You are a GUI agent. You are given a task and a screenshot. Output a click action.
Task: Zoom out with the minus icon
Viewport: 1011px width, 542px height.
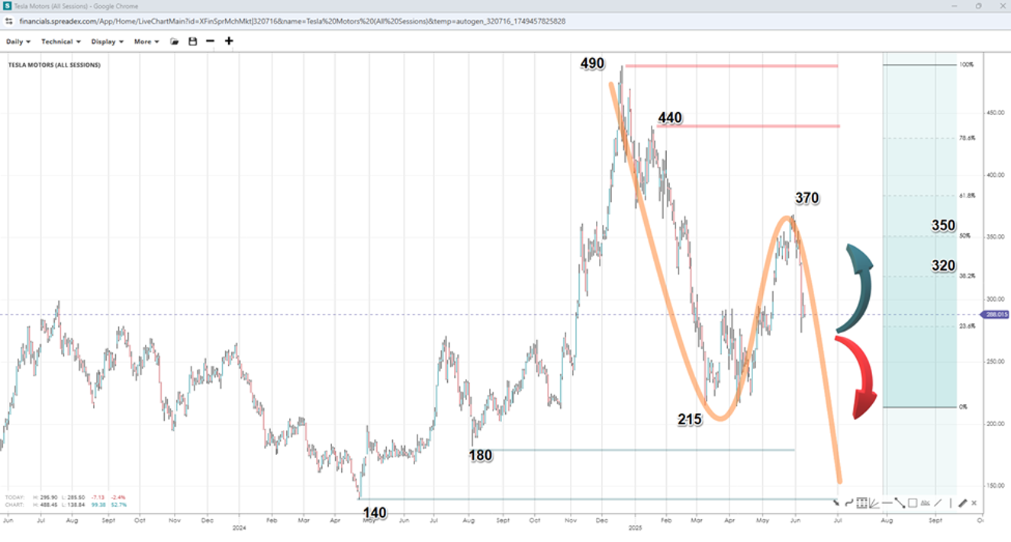pos(210,41)
